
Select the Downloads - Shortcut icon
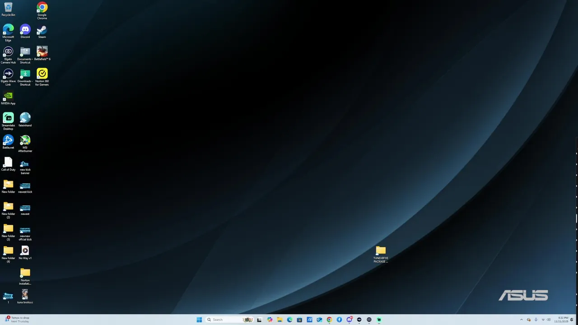[x=25, y=77]
